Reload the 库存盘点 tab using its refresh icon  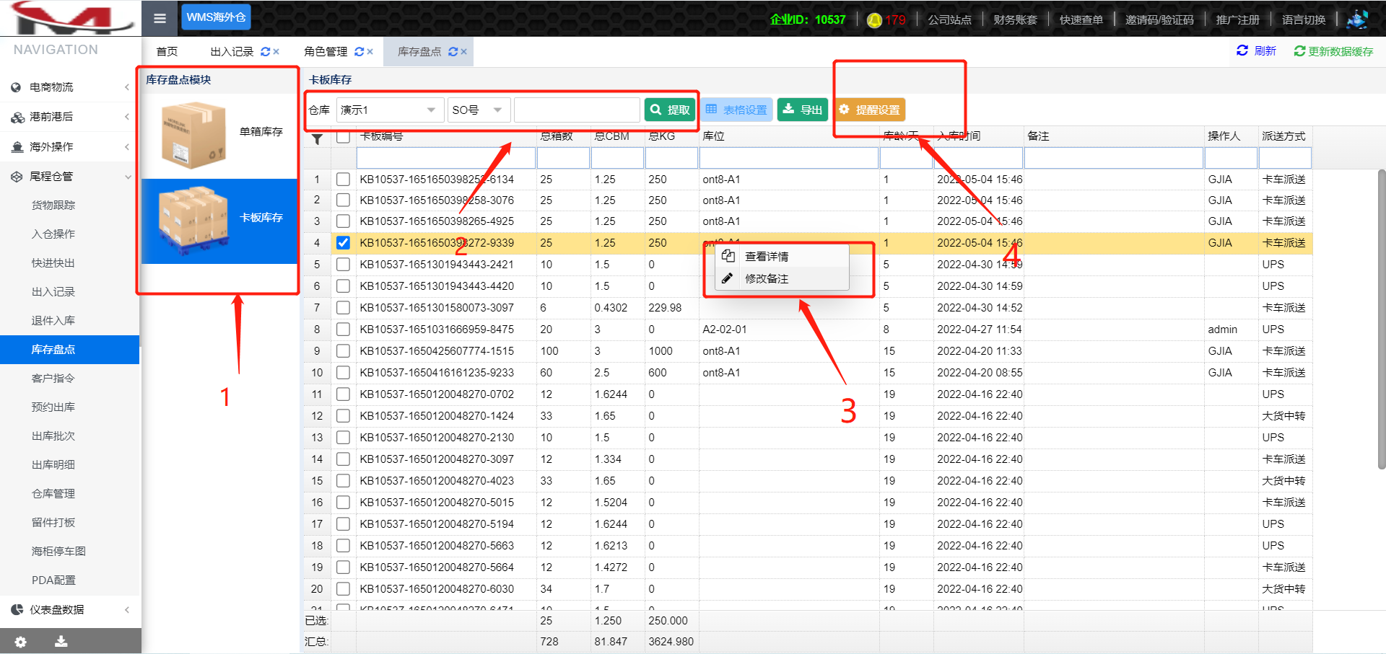453,52
